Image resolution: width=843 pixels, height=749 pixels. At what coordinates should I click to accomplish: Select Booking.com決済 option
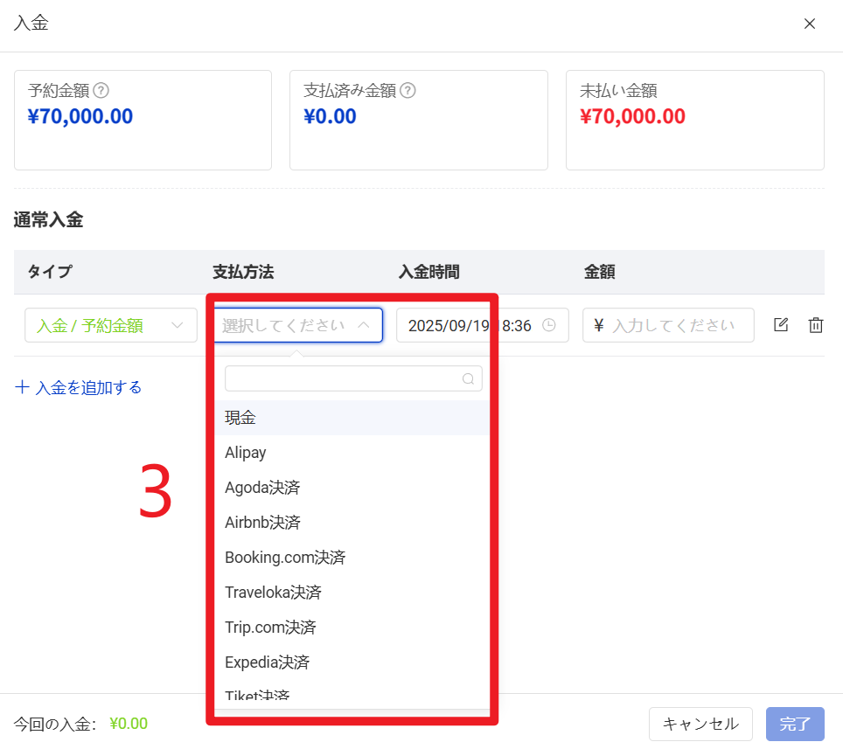click(x=285, y=558)
